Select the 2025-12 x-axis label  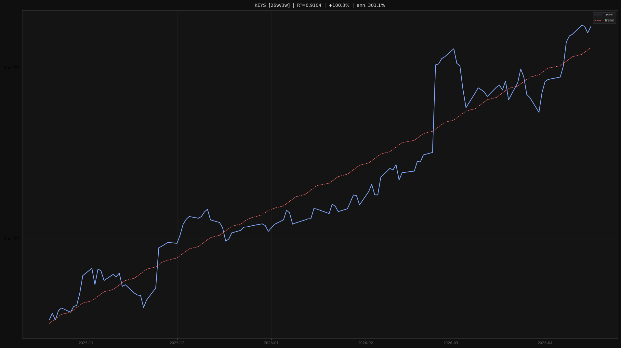[177, 342]
